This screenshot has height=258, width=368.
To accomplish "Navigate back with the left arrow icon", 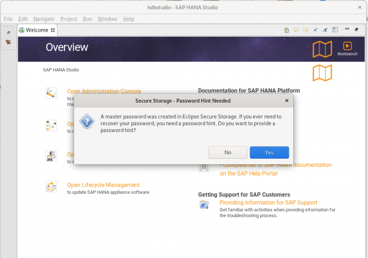I will pos(296,30).
